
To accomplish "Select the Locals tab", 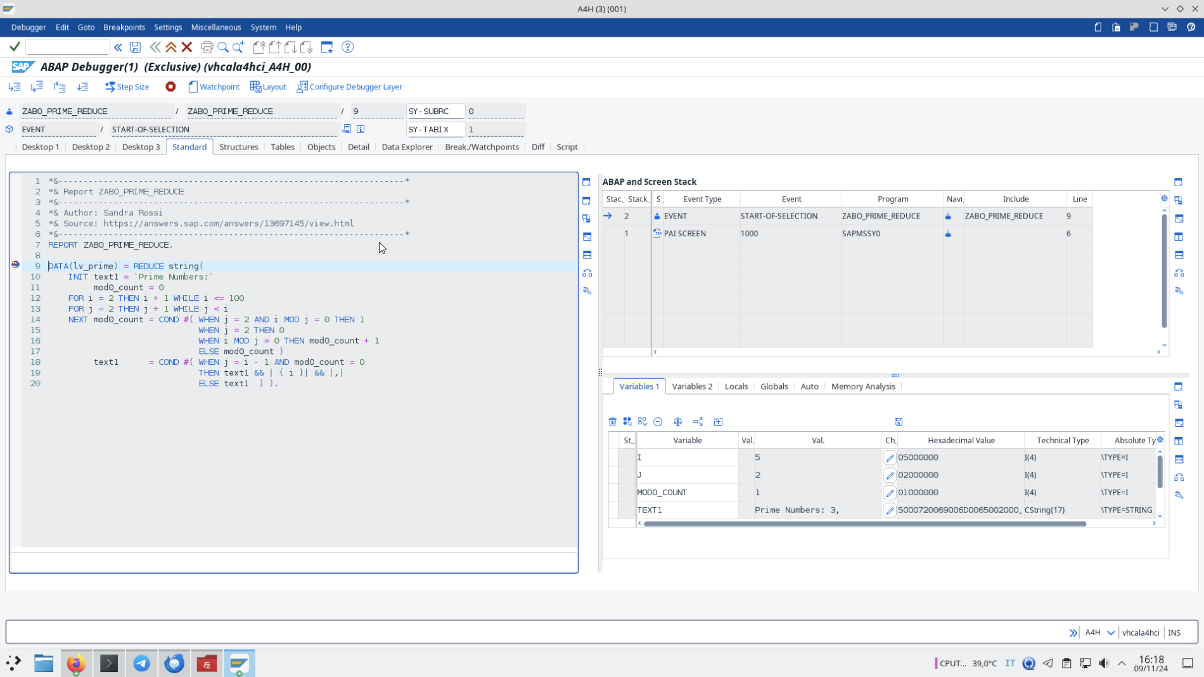I will click(x=736, y=386).
